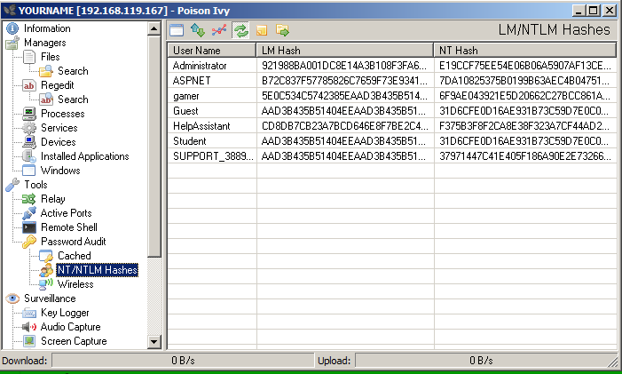Click the blue-green transfer arrows toolbar icon

pyautogui.click(x=198, y=30)
